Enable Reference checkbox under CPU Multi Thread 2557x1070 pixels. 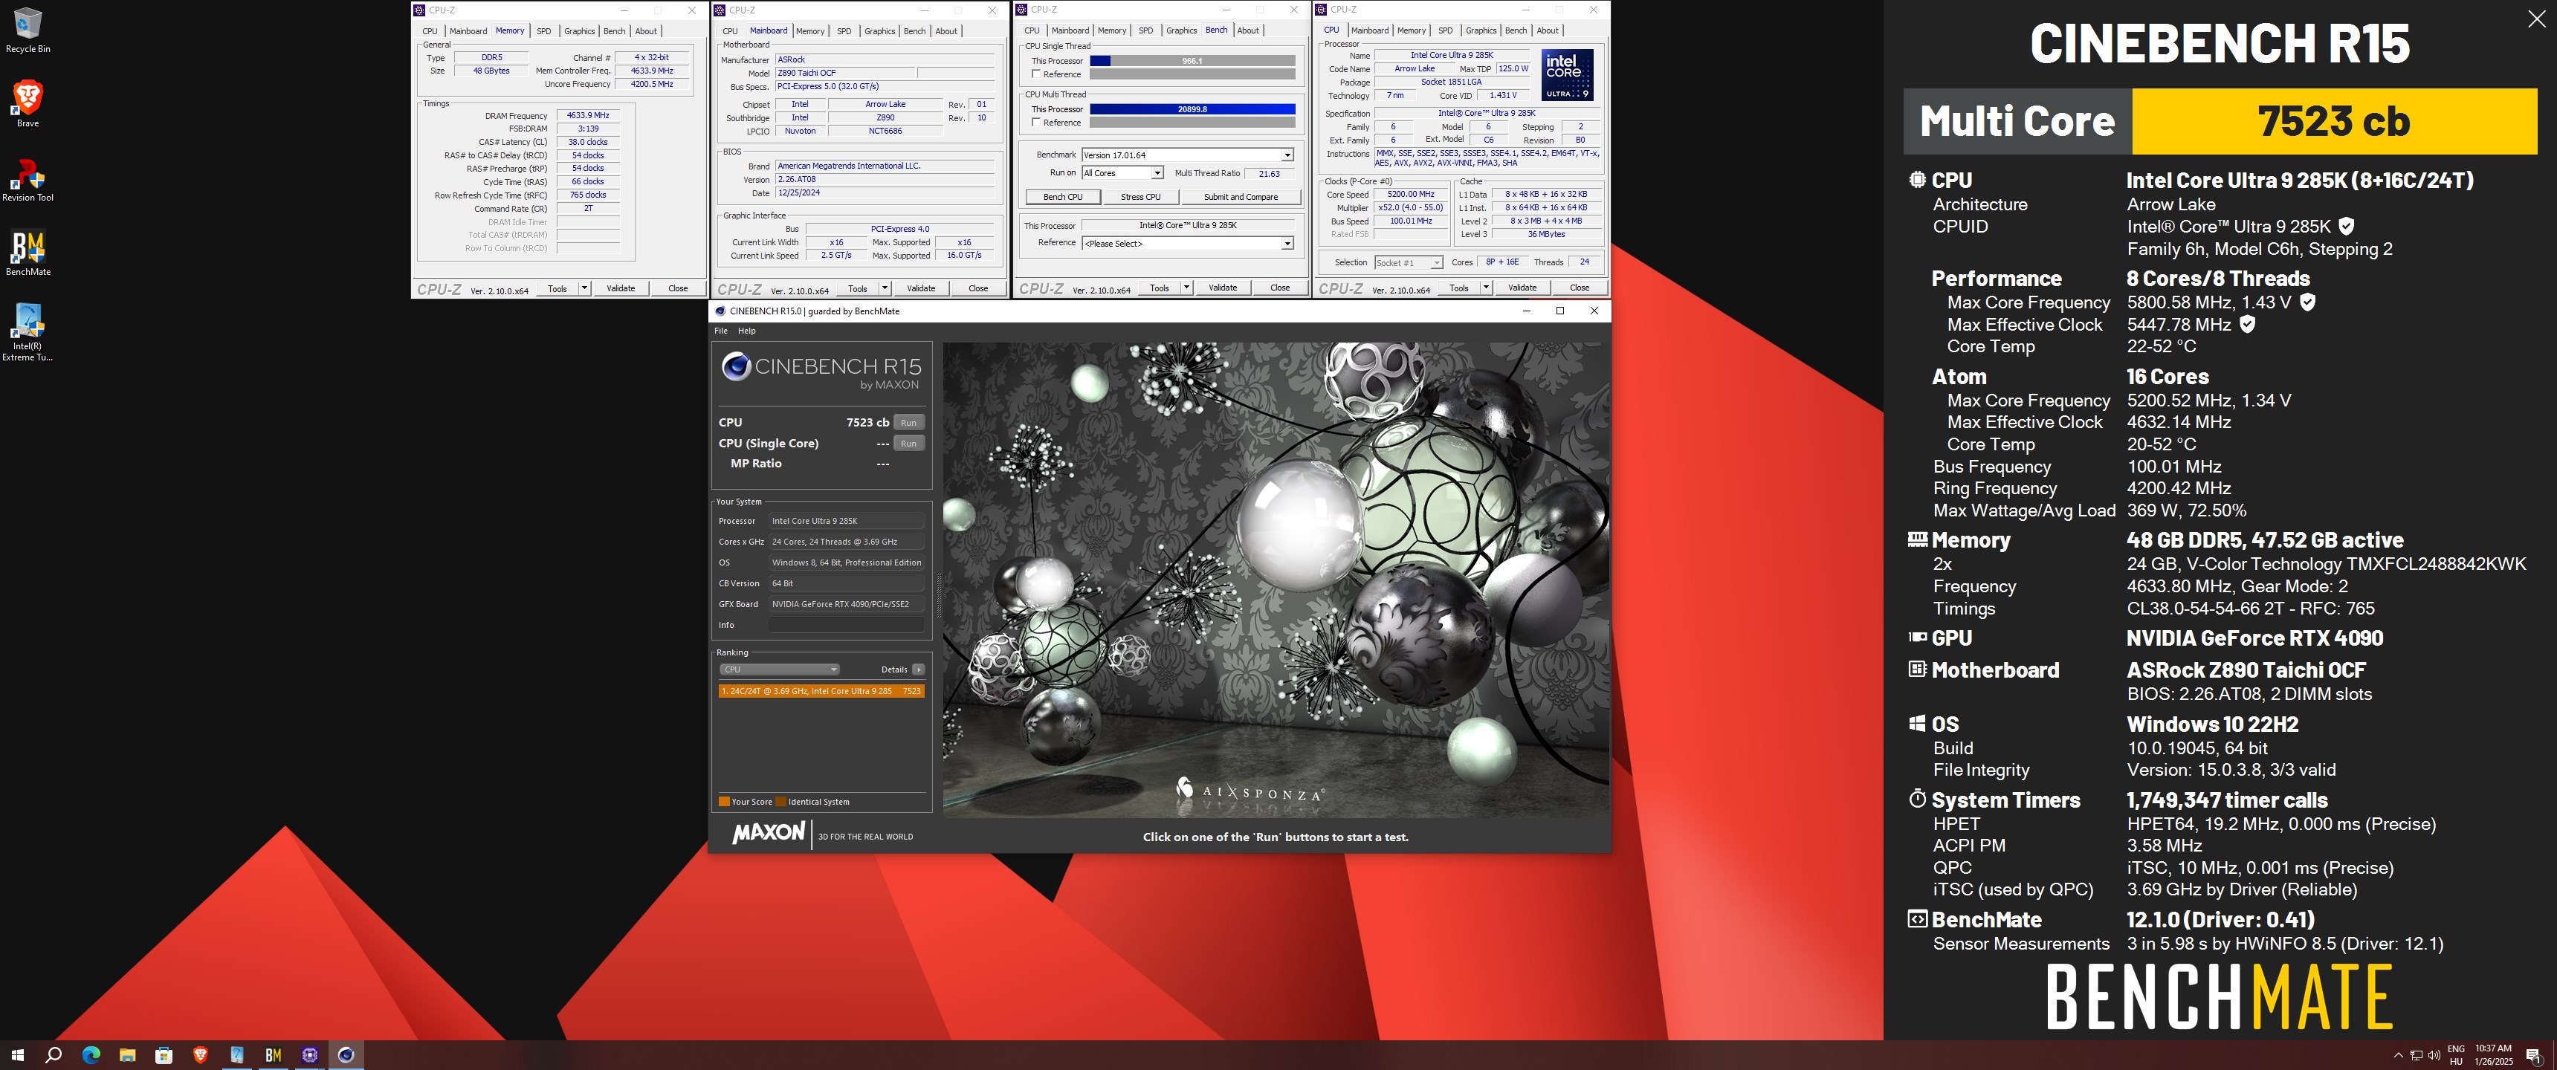coord(1036,123)
